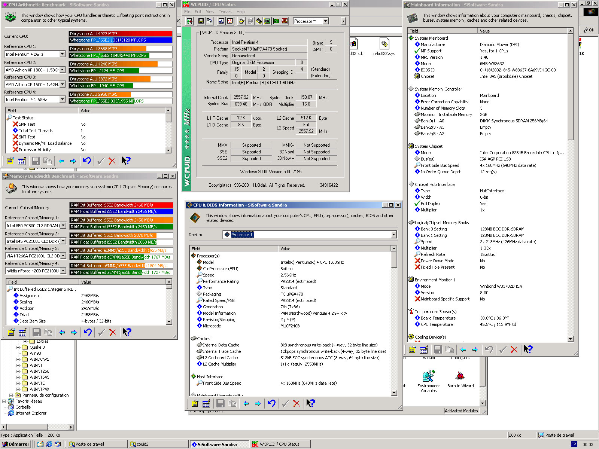Viewport: 599px width, 449px height.
Task: Click the red X in Memory Bandwidth Benchmark toolbar
Action: click(x=112, y=332)
